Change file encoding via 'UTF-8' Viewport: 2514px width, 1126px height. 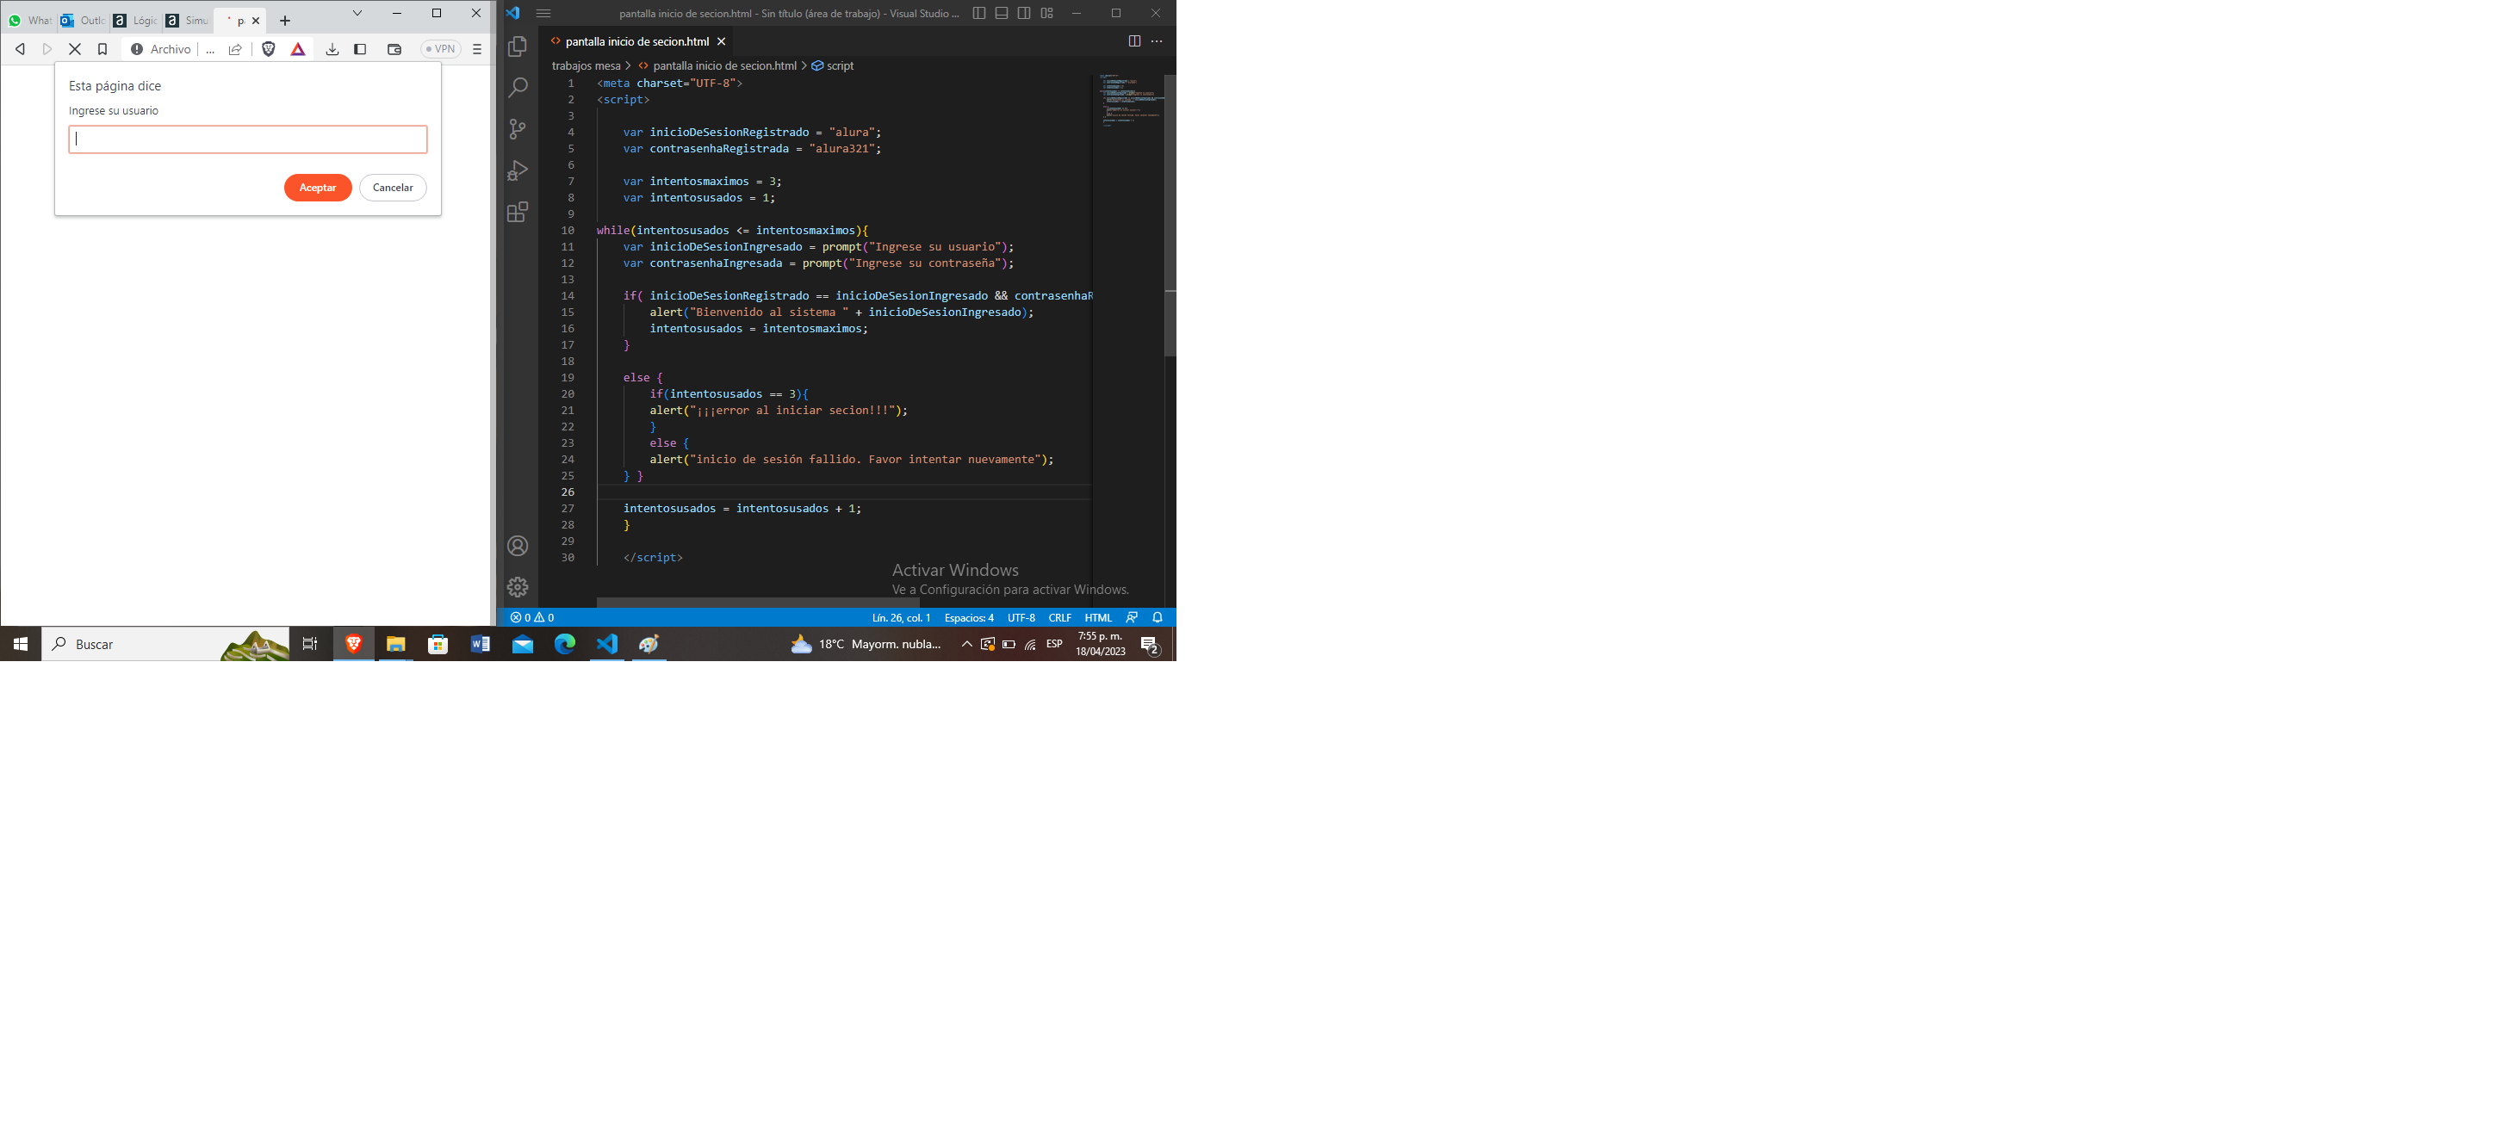tap(1021, 617)
